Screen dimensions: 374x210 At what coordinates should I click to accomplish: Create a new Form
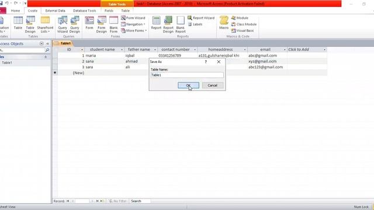click(x=89, y=23)
